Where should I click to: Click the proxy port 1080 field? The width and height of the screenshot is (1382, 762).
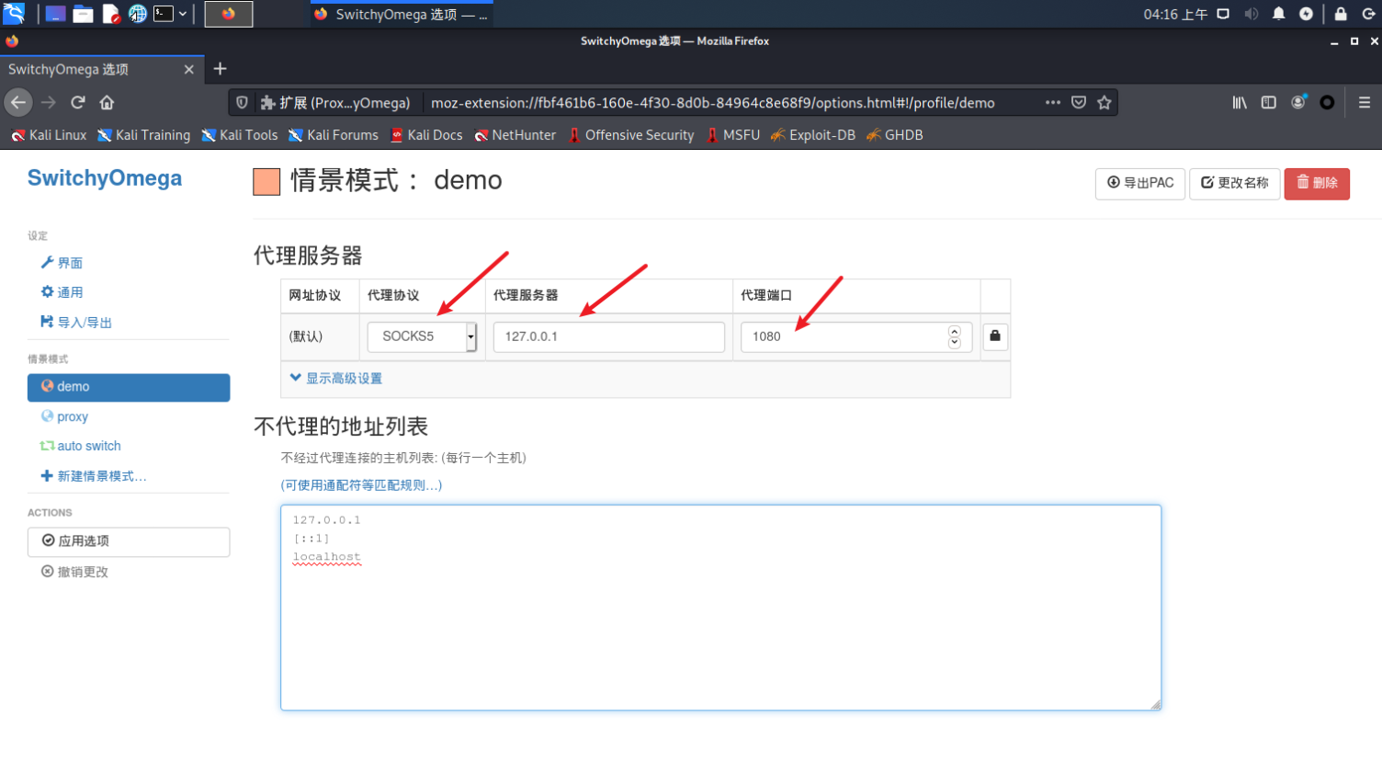tap(856, 336)
